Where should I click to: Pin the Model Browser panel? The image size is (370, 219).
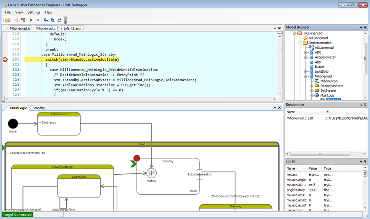(365, 27)
